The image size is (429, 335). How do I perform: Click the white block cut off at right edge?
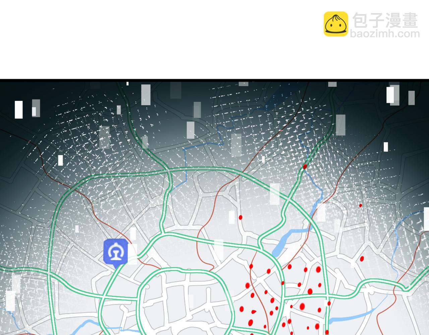tap(426, 219)
